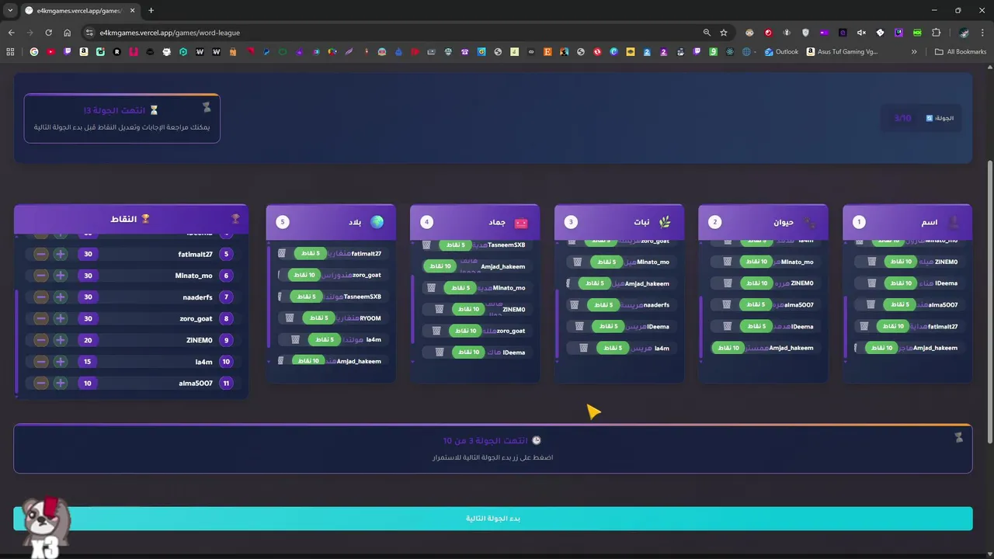Subtract points from naaderfs in scoreboard
Image resolution: width=994 pixels, height=559 pixels.
[x=41, y=297]
